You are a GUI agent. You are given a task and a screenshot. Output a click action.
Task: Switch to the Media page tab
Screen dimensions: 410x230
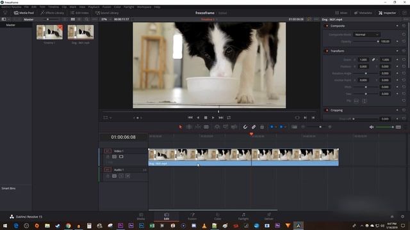coord(141,217)
